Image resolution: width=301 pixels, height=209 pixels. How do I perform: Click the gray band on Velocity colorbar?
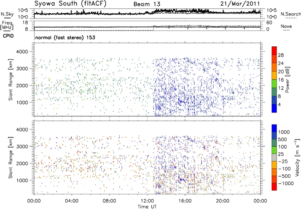coord(274,157)
